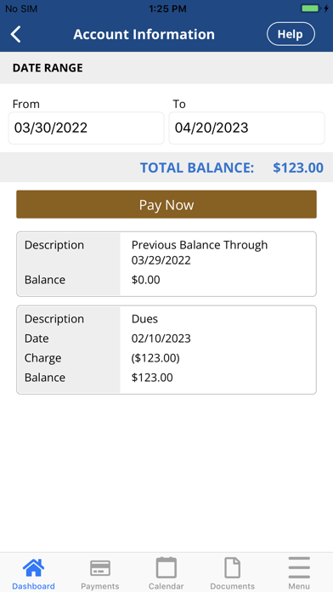Open the hamburger Menu icon
Screen dimensions: 333x592
299,567
